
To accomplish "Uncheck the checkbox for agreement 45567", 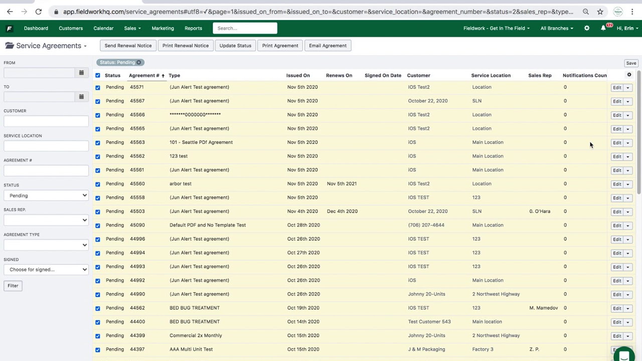I will click(98, 101).
